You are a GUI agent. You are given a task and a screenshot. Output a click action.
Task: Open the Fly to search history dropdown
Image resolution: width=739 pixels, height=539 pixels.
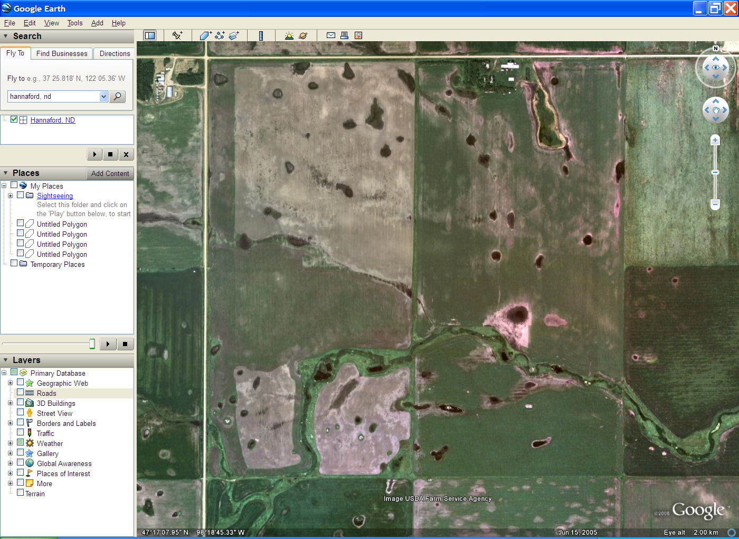103,96
